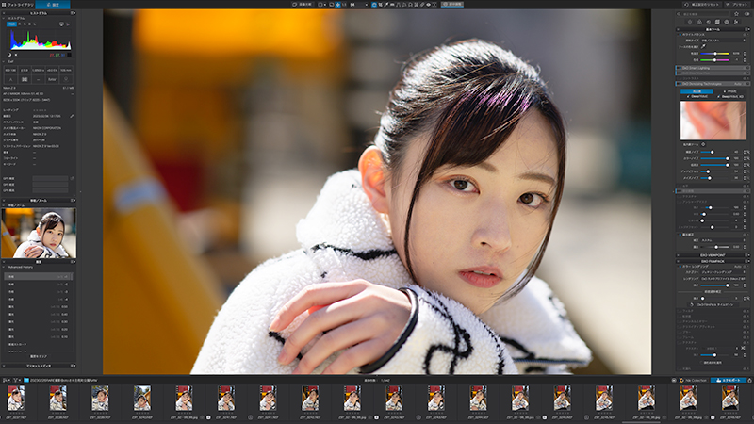This screenshot has width=754, height=424.
Task: Click the magic wand beside 輝度ノイズ slider
Action: point(748,152)
